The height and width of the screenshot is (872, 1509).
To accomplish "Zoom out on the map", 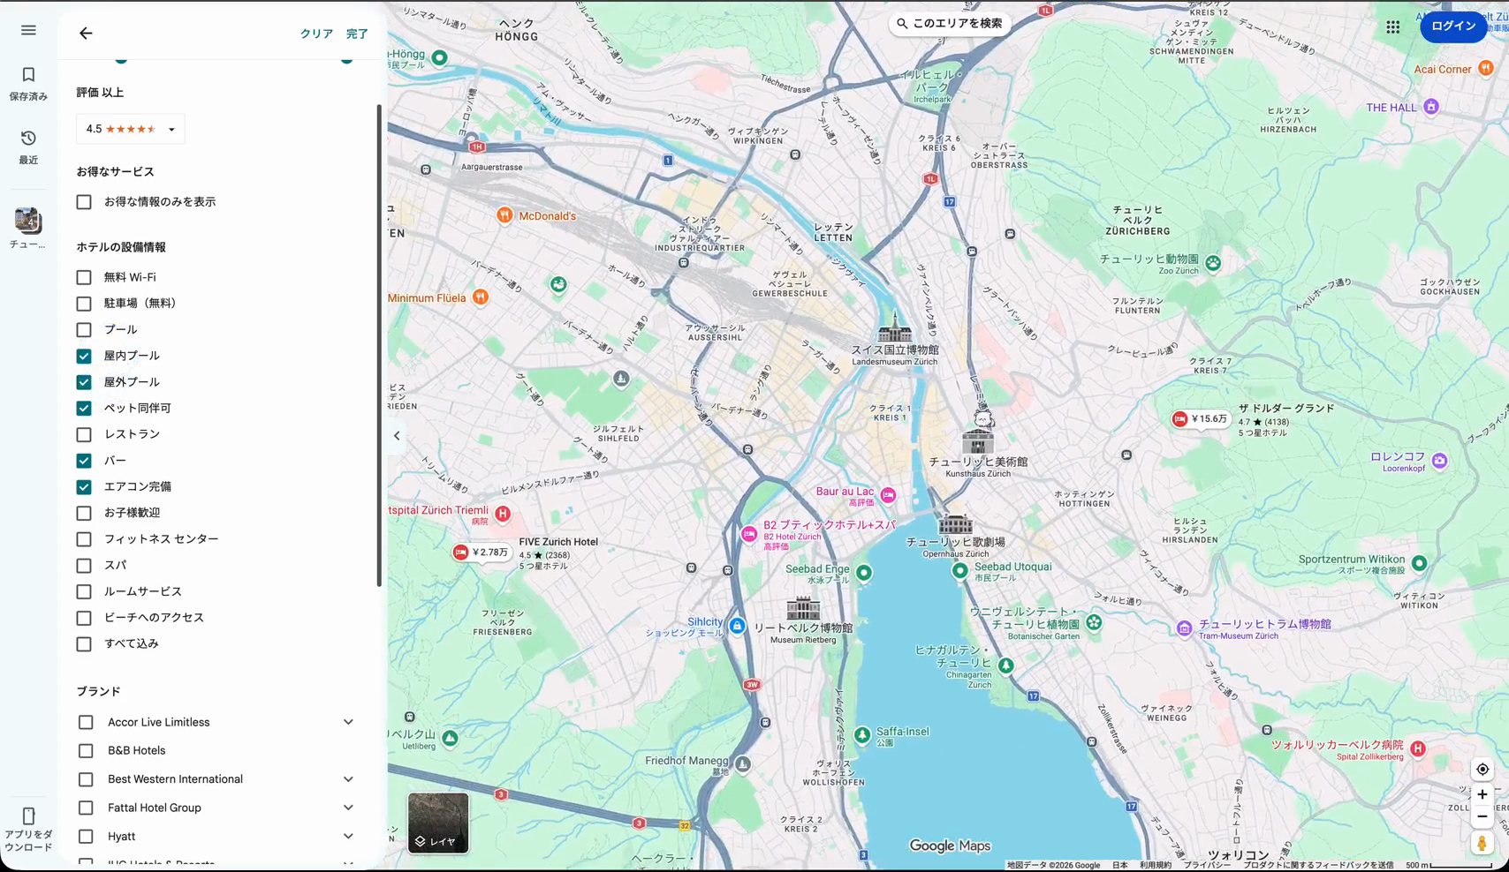I will click(1482, 816).
